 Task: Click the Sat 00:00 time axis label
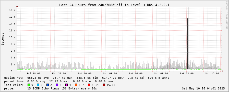tap(85, 74)
